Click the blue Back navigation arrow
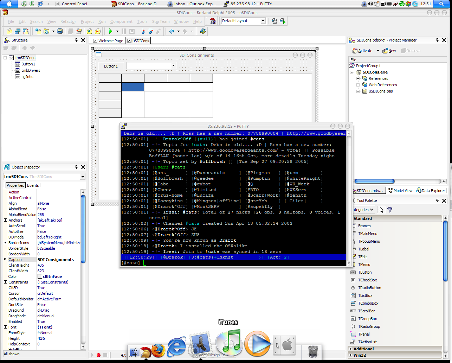The image size is (452, 363). click(x=172, y=31)
